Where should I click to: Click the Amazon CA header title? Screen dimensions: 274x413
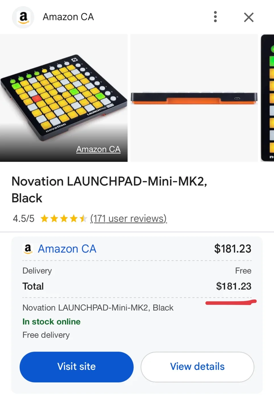[x=68, y=17]
